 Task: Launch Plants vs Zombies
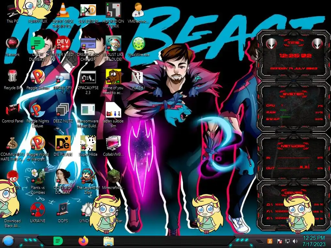click(x=37, y=181)
